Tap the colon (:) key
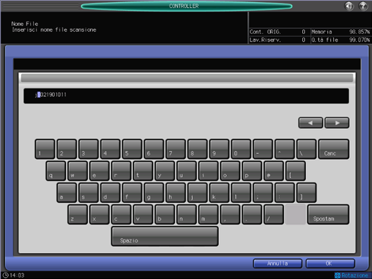Screen dimensions: 372x279 click(285, 193)
